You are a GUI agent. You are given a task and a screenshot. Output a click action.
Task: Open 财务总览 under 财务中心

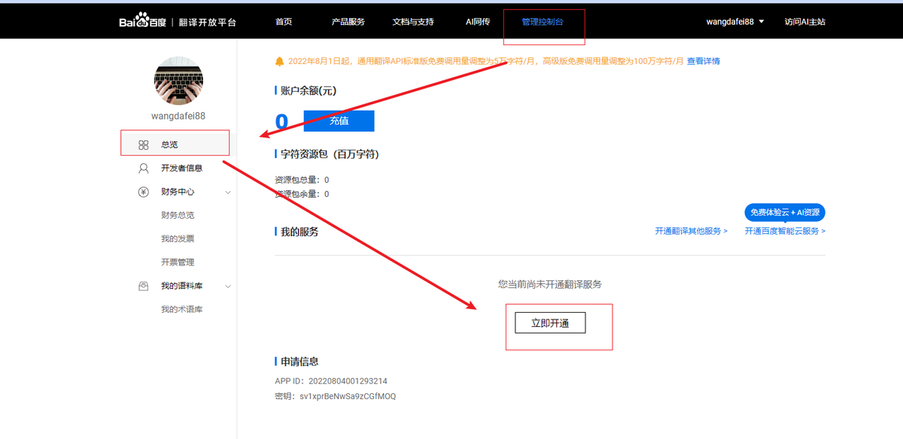click(x=178, y=215)
